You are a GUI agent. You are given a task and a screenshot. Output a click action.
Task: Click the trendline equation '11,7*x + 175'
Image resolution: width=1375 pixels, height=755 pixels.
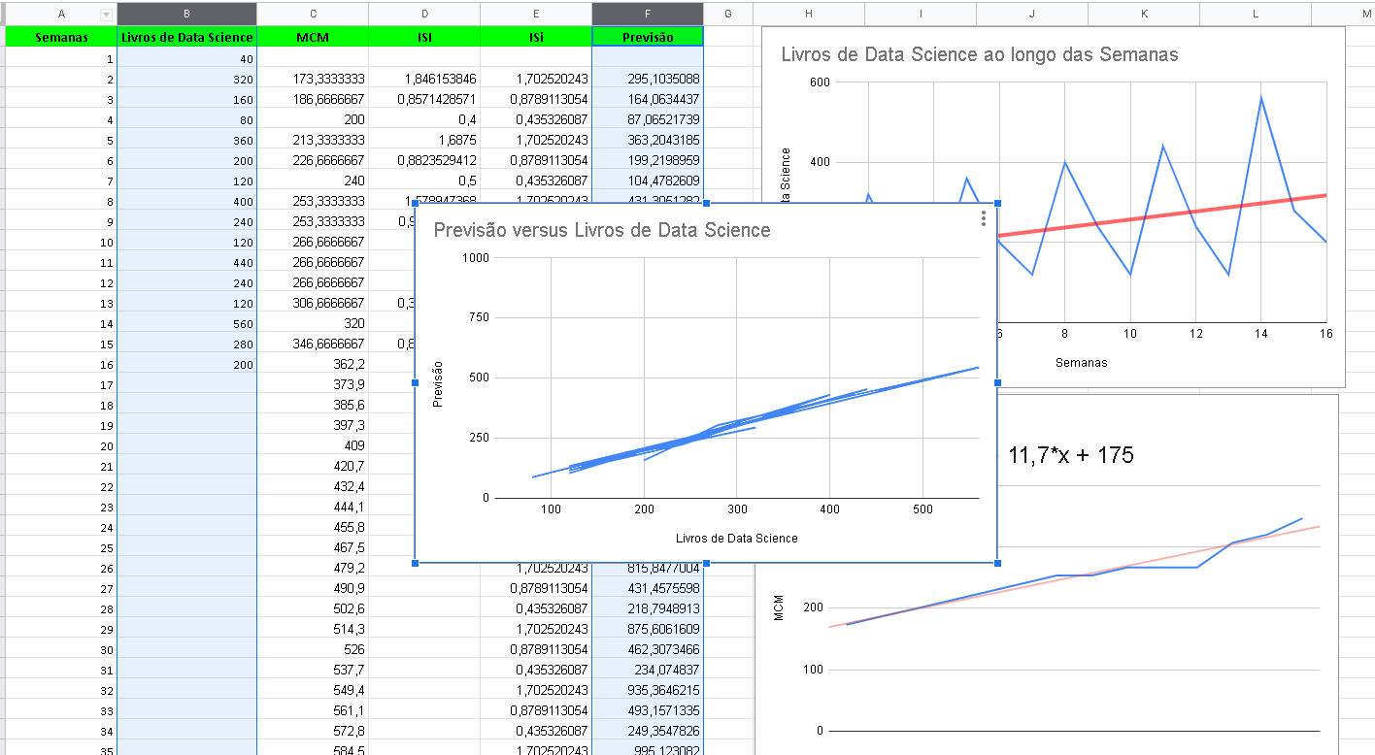click(1071, 454)
